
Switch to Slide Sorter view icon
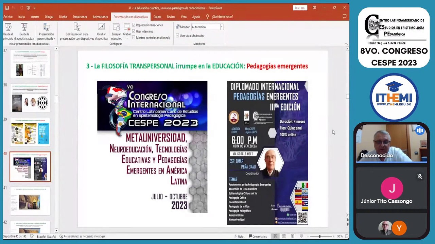(284, 236)
